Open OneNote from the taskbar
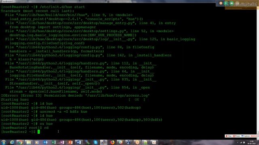This screenshot has width=259, height=145. (x=62, y=142)
